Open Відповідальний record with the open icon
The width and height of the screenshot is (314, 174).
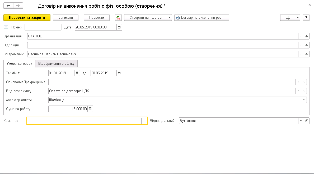click(307, 121)
